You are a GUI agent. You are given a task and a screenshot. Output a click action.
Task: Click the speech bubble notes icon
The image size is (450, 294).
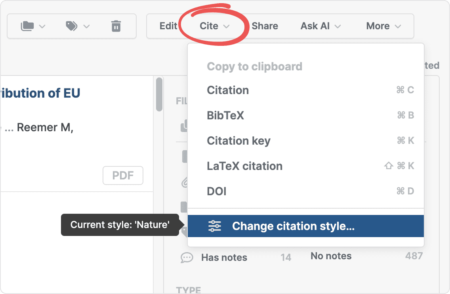pyautogui.click(x=187, y=258)
